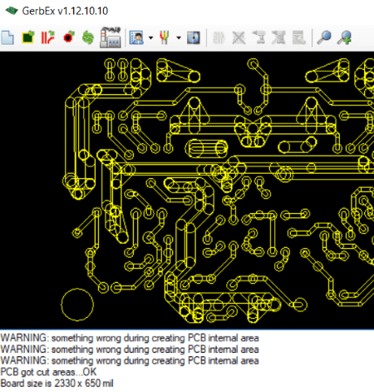Click the red tracks import icon
374x392 pixels.
point(48,37)
